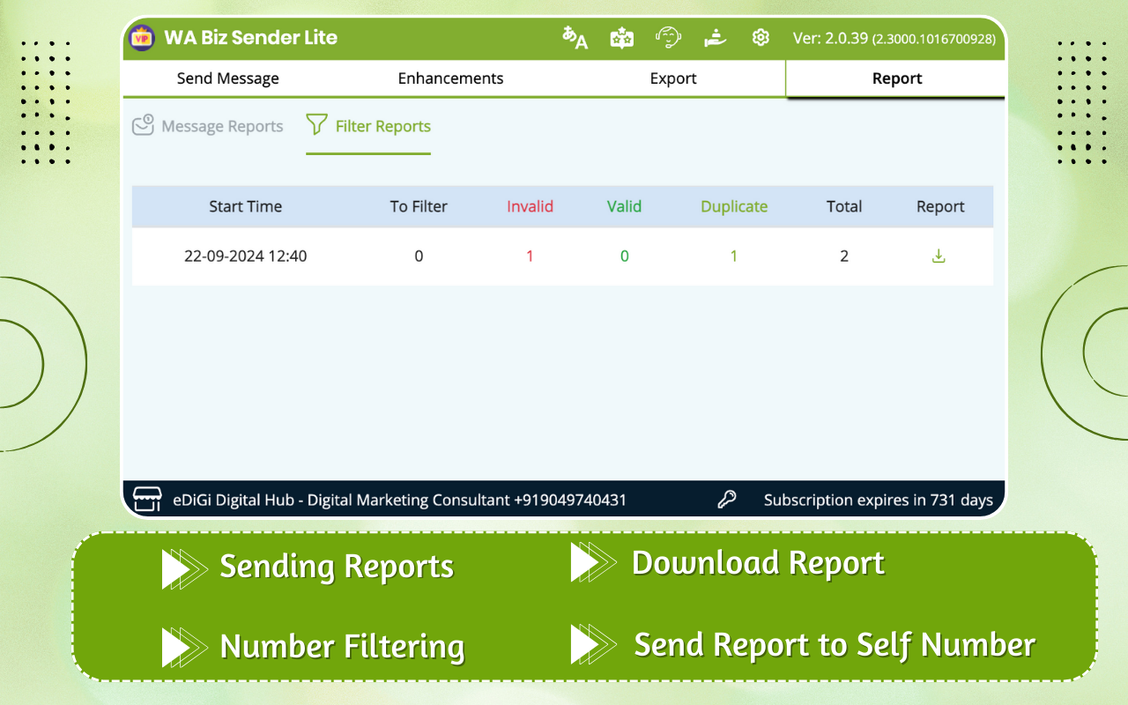This screenshot has height=705, width=1128.
Task: Open the Export section
Action: 673,78
